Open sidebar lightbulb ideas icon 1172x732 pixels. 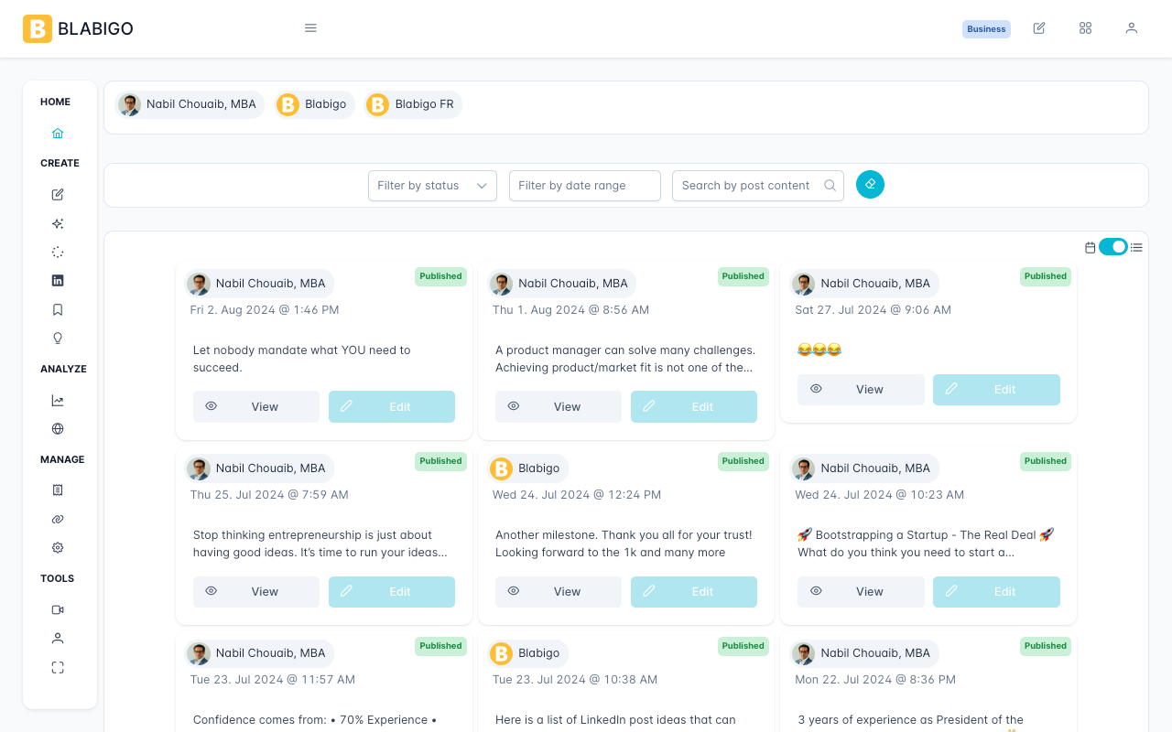point(58,339)
